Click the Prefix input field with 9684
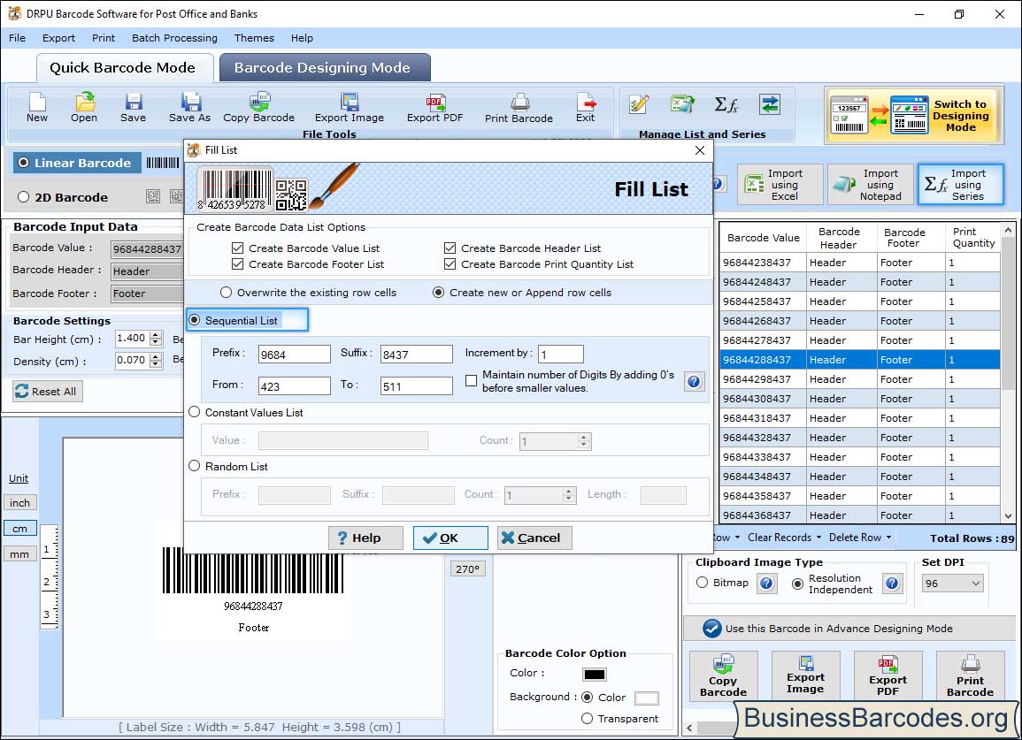The height and width of the screenshot is (740, 1022). tap(294, 355)
